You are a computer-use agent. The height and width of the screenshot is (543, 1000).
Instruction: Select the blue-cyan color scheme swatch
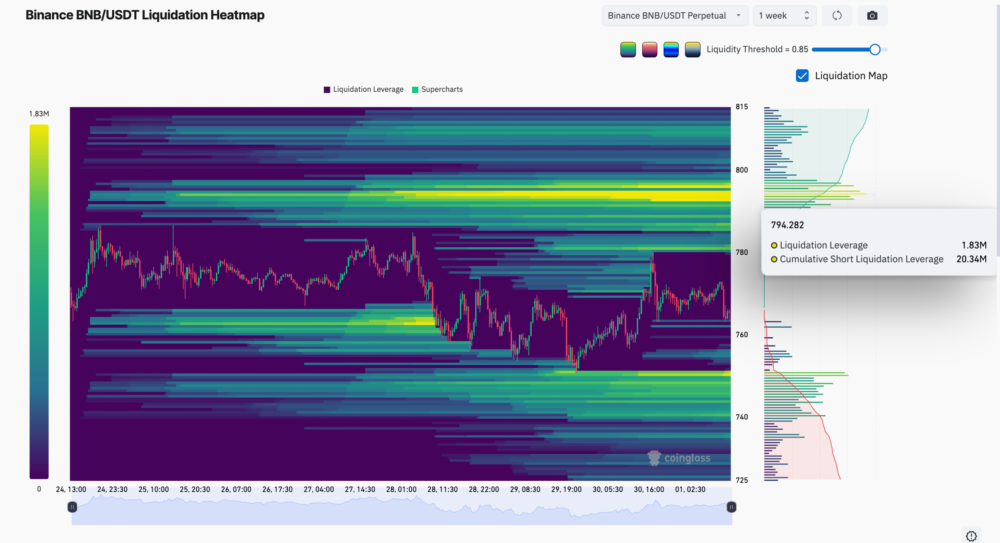pyautogui.click(x=671, y=49)
